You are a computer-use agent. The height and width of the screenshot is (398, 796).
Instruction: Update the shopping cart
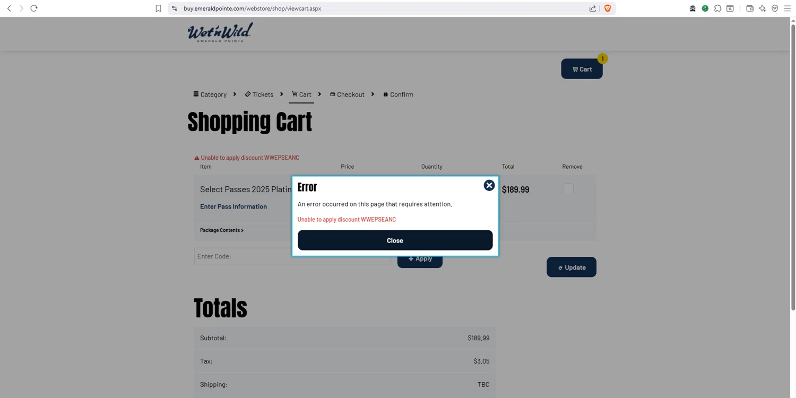[x=572, y=267]
